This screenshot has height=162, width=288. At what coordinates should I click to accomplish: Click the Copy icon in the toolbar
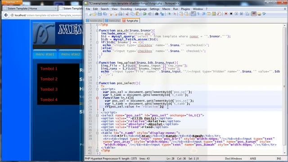(x=132, y=14)
